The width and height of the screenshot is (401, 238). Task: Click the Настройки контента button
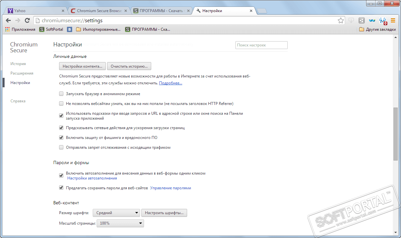[83, 66]
